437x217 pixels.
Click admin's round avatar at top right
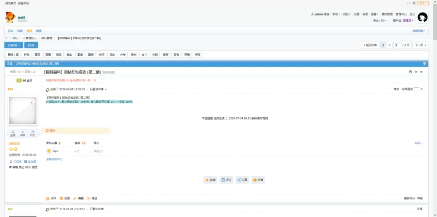point(422,17)
